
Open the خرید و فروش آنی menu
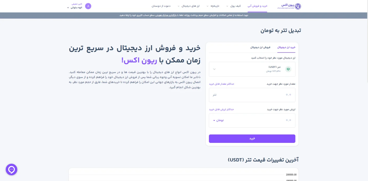257,6
